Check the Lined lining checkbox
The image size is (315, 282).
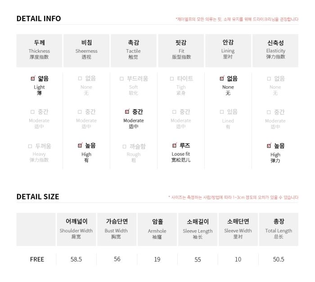(x=222, y=112)
